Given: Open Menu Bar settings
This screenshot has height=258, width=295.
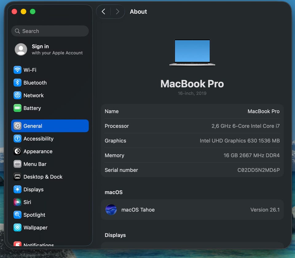Looking at the screenshot, I should pos(35,164).
